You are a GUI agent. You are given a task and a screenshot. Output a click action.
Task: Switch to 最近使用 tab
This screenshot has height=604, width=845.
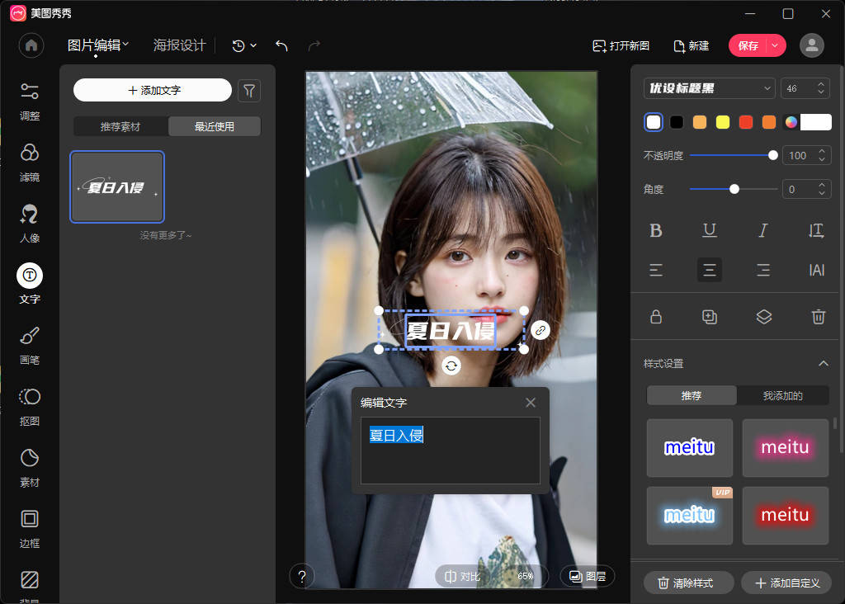pyautogui.click(x=215, y=126)
